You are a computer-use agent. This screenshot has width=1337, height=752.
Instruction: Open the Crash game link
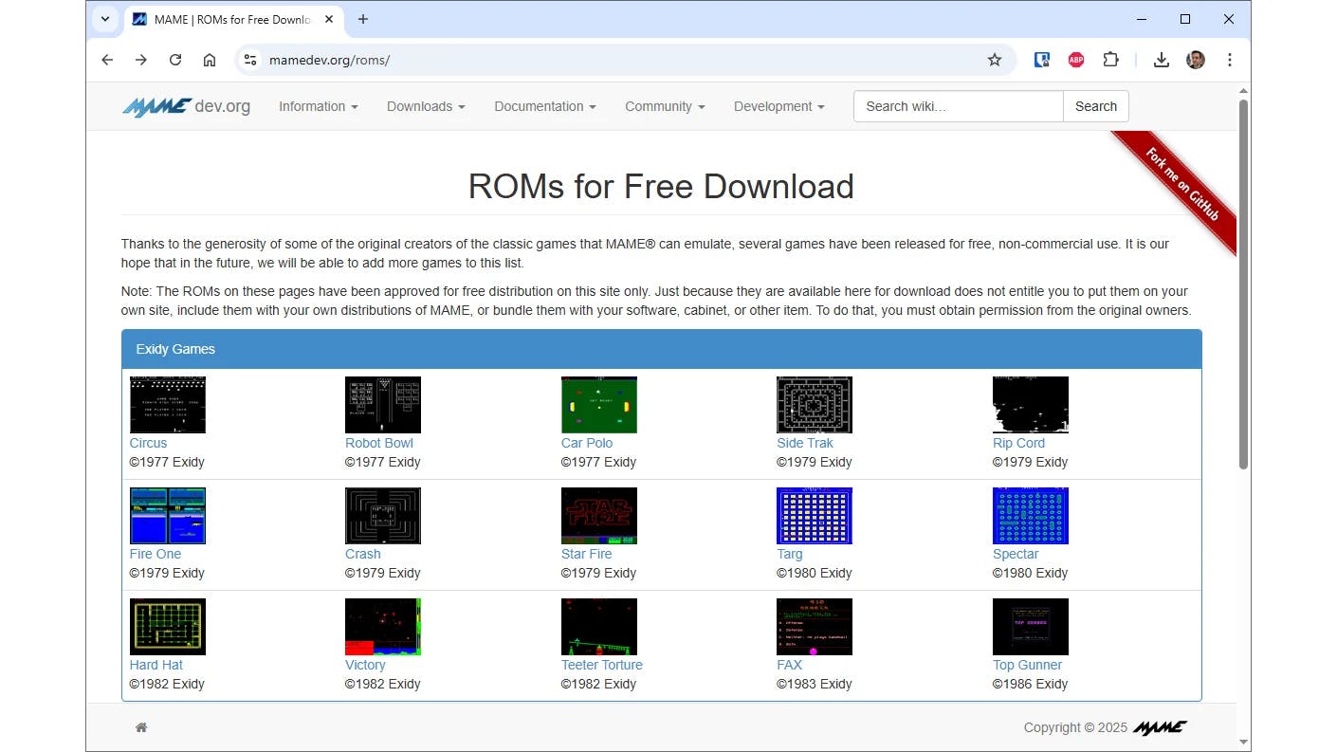(363, 554)
